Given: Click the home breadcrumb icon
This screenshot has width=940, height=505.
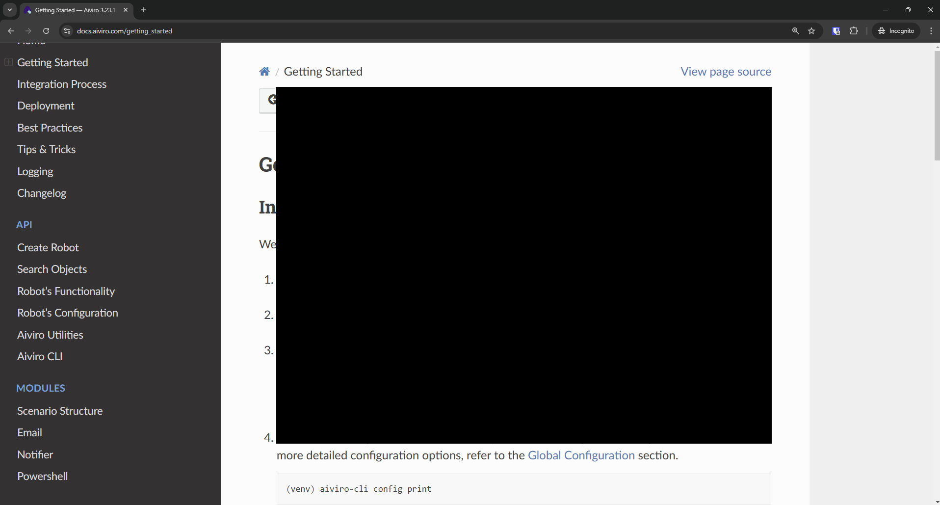Looking at the screenshot, I should [264, 72].
